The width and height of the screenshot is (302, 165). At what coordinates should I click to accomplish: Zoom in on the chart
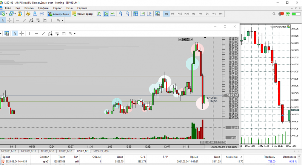(120, 14)
